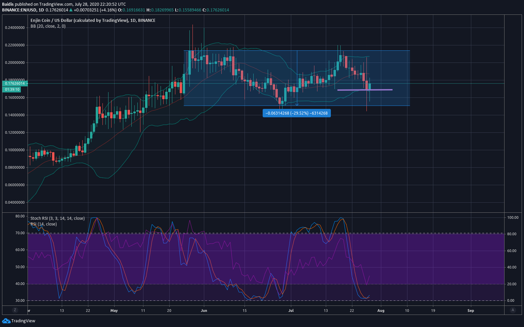Click the 50.00 RSI left axis label
This screenshot has width=524, height=327.
20,267
